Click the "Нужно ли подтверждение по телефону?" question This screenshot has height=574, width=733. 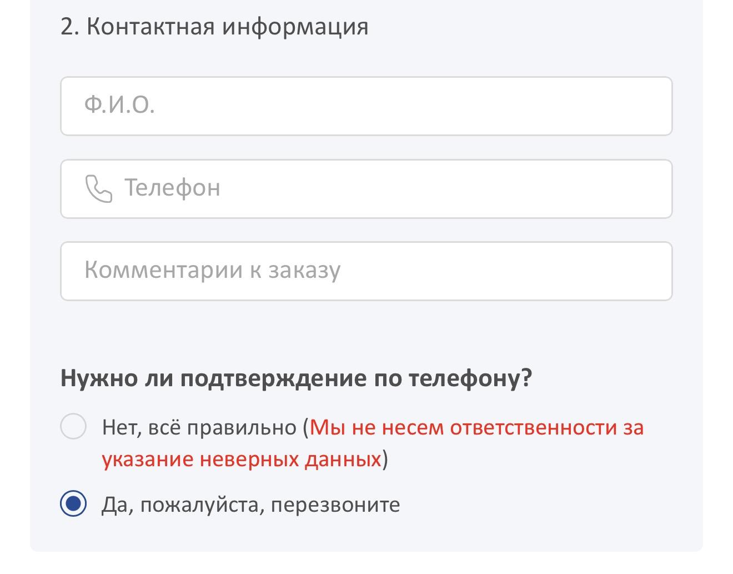[296, 378]
